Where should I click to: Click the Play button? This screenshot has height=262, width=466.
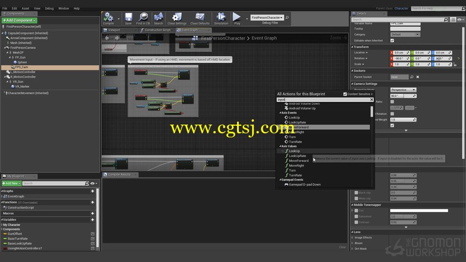pos(237,19)
